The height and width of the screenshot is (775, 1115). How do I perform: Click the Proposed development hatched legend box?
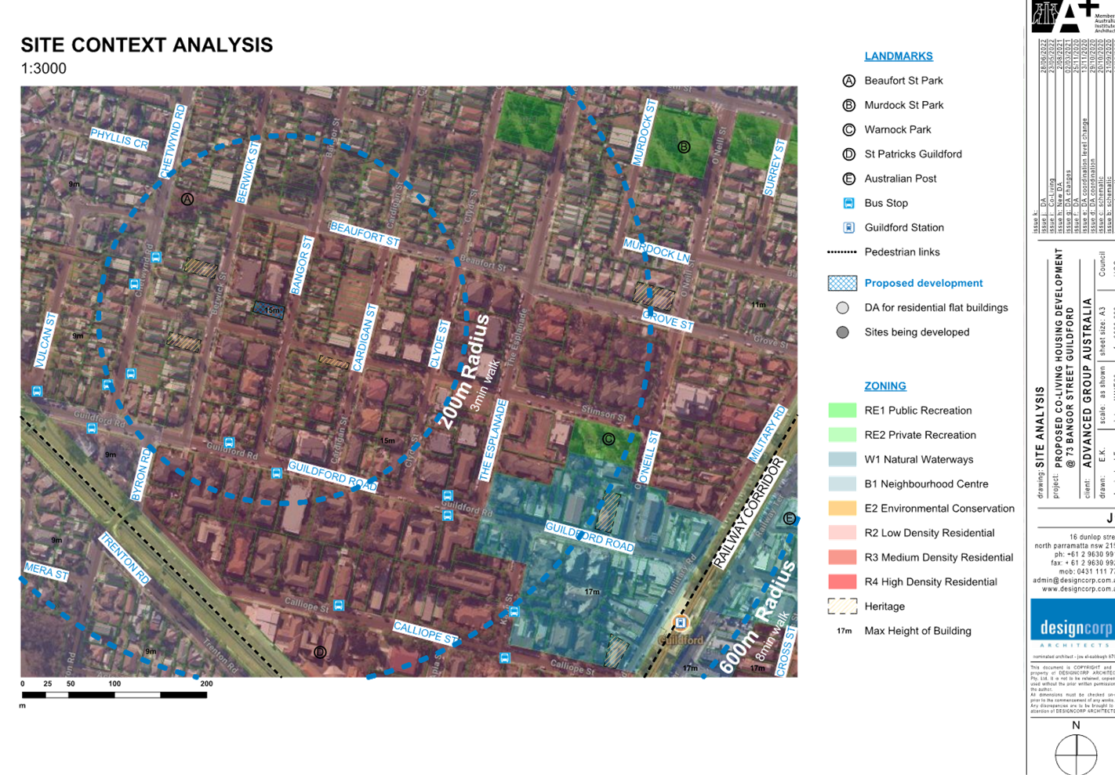842,283
